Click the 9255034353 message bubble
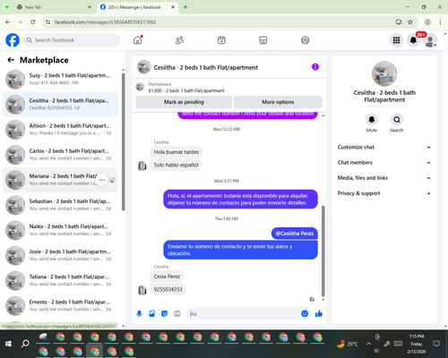 click(168, 289)
